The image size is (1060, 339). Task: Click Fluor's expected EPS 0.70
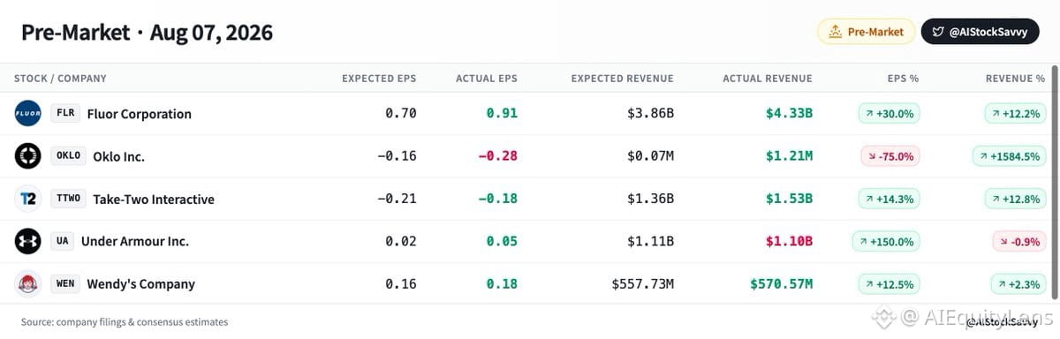click(401, 113)
